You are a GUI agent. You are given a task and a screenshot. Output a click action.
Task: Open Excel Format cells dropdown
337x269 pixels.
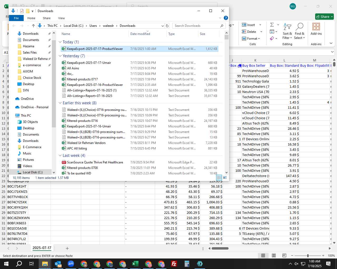(251, 39)
